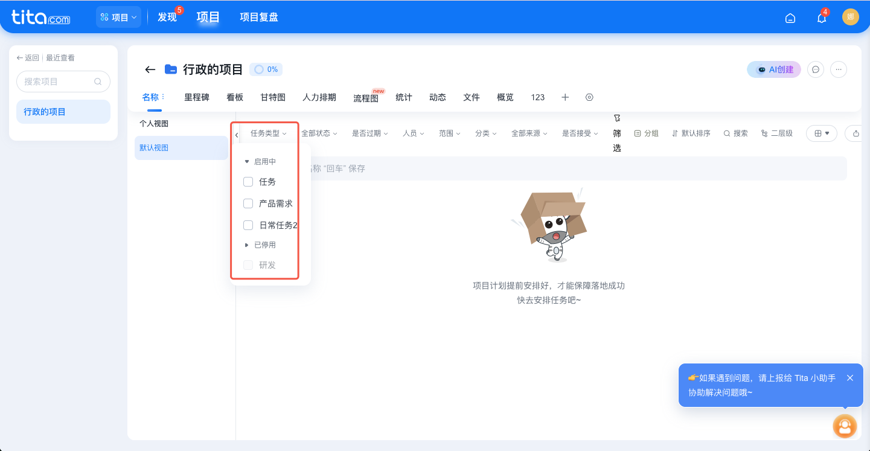Viewport: 870px width, 451px height.
Task: Dismiss the Tita 小助手 notification banner
Action: tap(849, 378)
